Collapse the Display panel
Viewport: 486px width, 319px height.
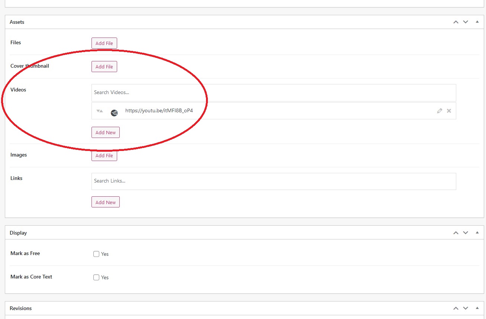[x=477, y=232]
